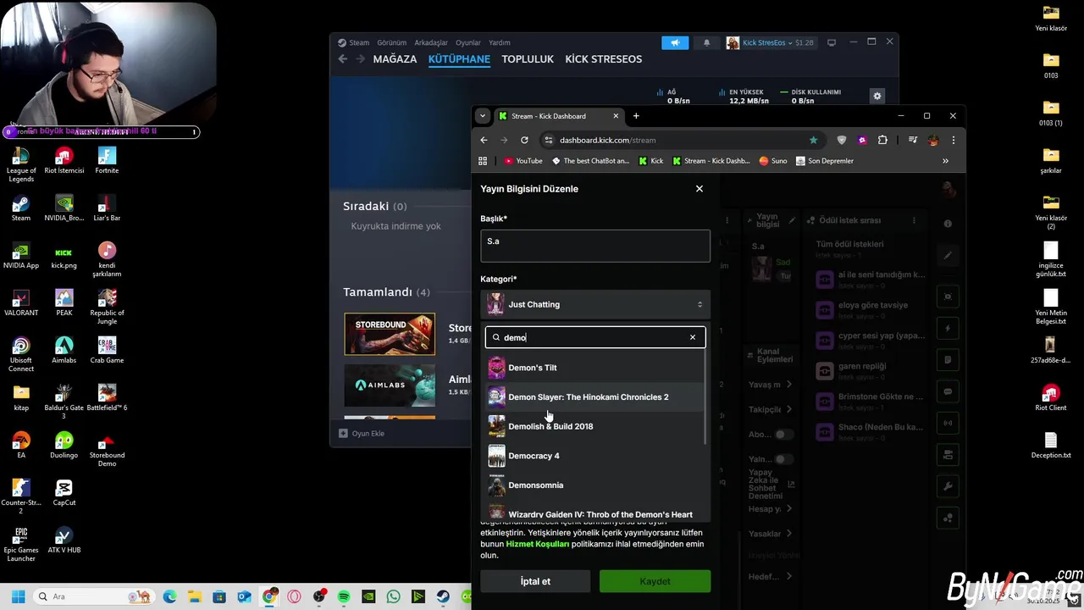Image resolution: width=1084 pixels, height=610 pixels.
Task: Open Duolingo desktop shortcut
Action: (64, 445)
